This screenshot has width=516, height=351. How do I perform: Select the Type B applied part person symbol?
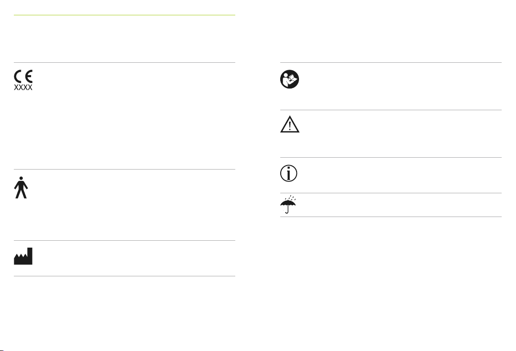point(21,187)
